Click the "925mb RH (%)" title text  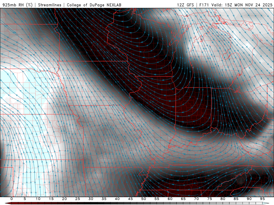pyautogui.click(x=18, y=5)
